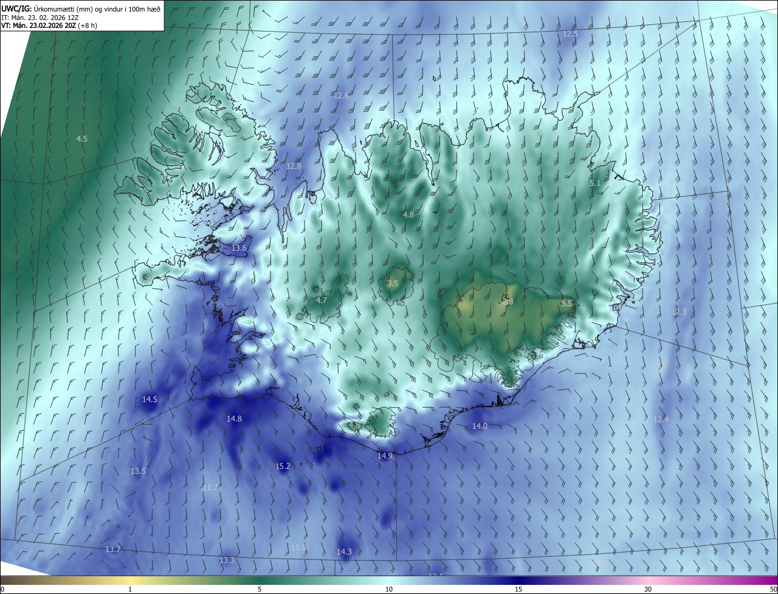778x594 pixels.
Task: Click the 14.3 value label
Action: (x=344, y=552)
